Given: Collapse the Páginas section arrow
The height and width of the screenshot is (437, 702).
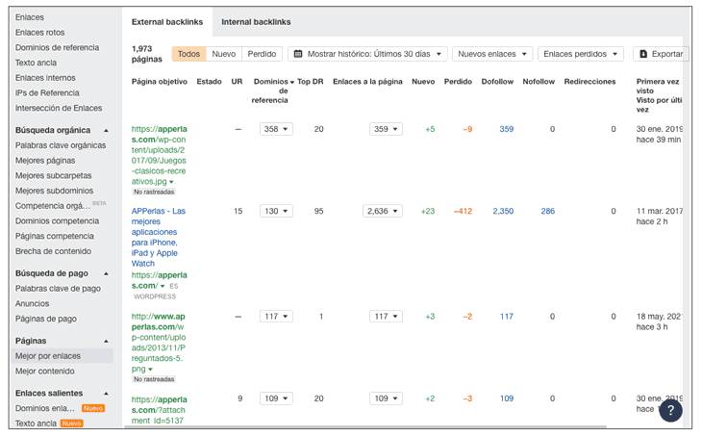Looking at the screenshot, I should [x=106, y=341].
